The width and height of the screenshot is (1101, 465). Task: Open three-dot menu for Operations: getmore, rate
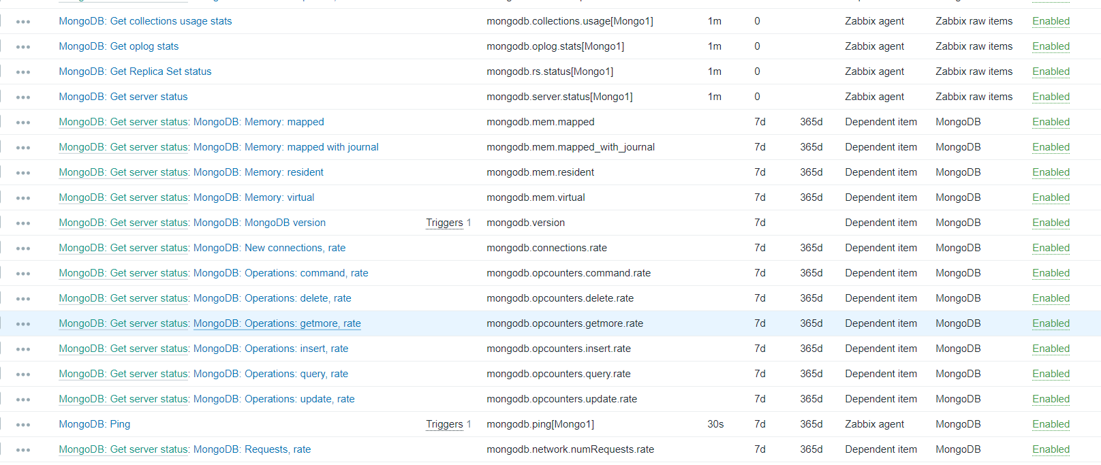click(23, 324)
